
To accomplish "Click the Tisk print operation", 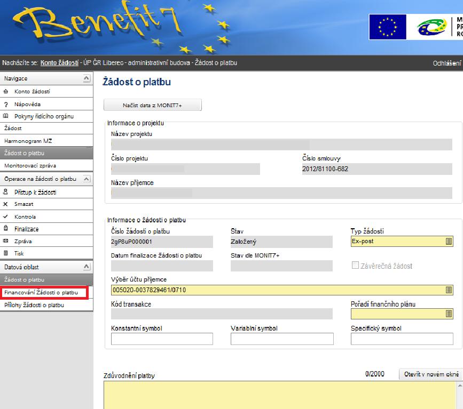I will [x=46, y=253].
